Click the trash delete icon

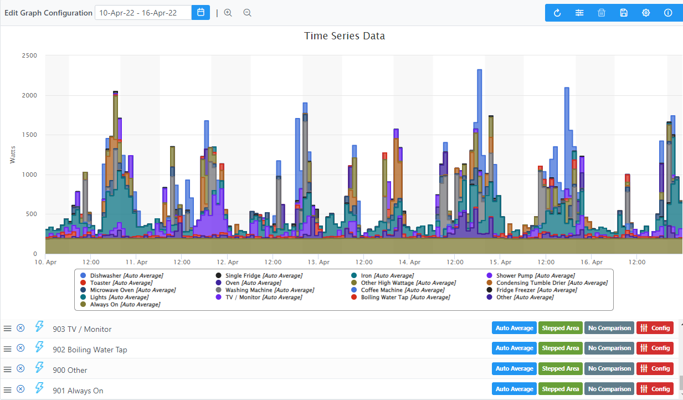click(x=602, y=12)
